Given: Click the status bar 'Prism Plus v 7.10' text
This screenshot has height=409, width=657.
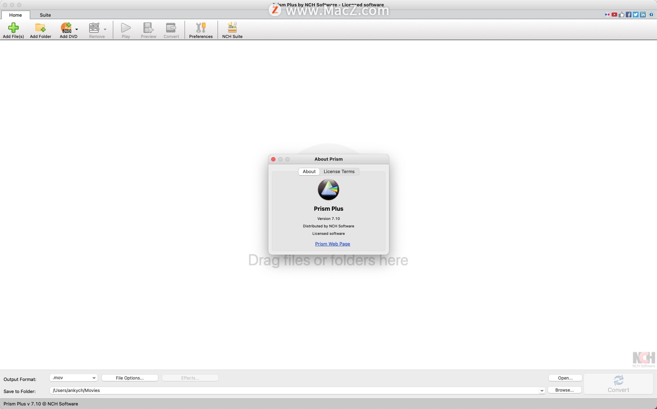Looking at the screenshot, I should click(x=41, y=404).
